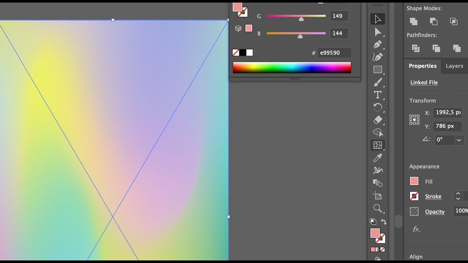This screenshot has width=468, height=263.
Task: Click the fx effects icon in Appearance
Action: pos(416,229)
